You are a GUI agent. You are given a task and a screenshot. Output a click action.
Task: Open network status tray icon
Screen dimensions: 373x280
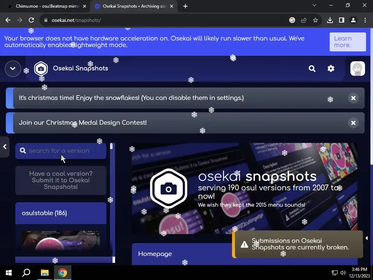coord(335,273)
